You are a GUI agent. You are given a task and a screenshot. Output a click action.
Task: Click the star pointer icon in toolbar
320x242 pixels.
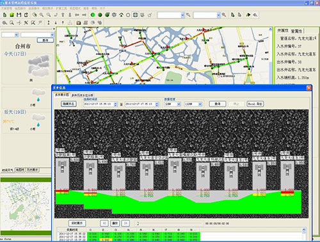click(x=150, y=15)
